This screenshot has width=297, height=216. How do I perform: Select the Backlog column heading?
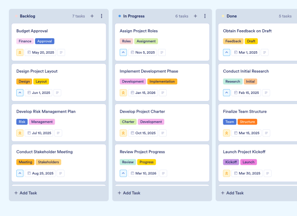point(27,16)
